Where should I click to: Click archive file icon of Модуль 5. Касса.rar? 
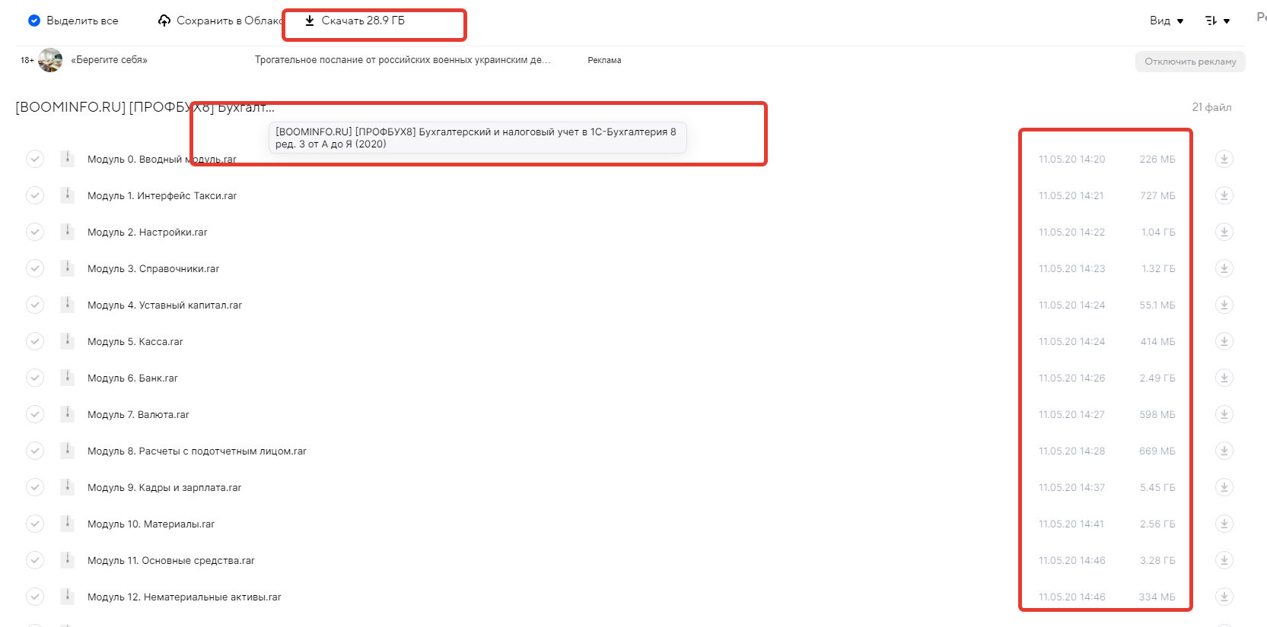point(68,340)
